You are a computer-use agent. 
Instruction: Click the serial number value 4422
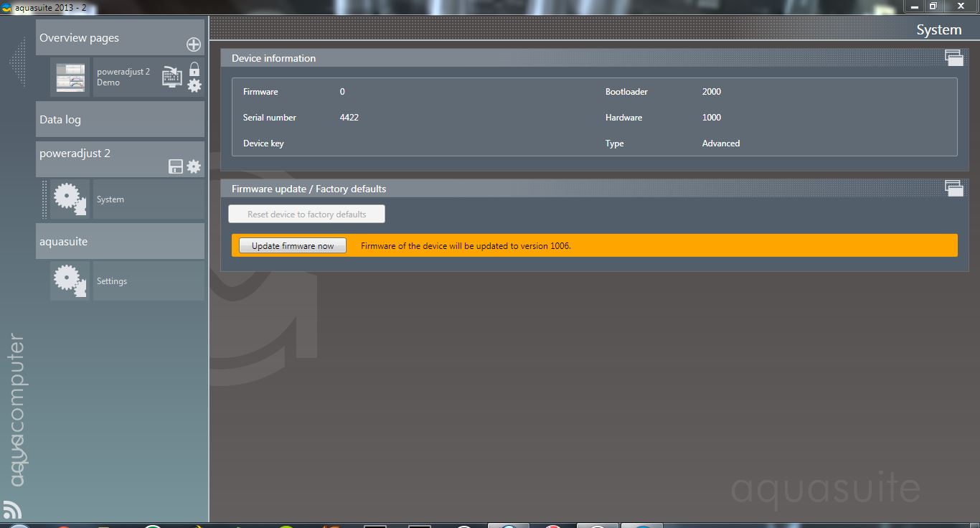[349, 118]
